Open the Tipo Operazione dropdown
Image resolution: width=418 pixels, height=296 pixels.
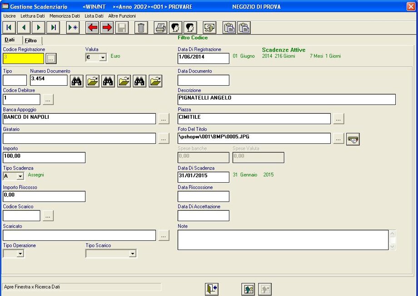20,254
